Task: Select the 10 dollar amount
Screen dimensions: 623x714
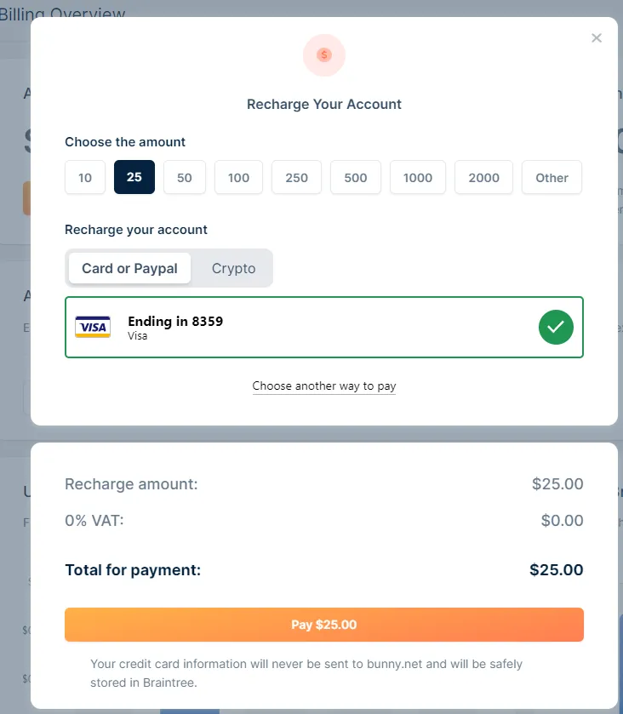Action: click(x=85, y=178)
